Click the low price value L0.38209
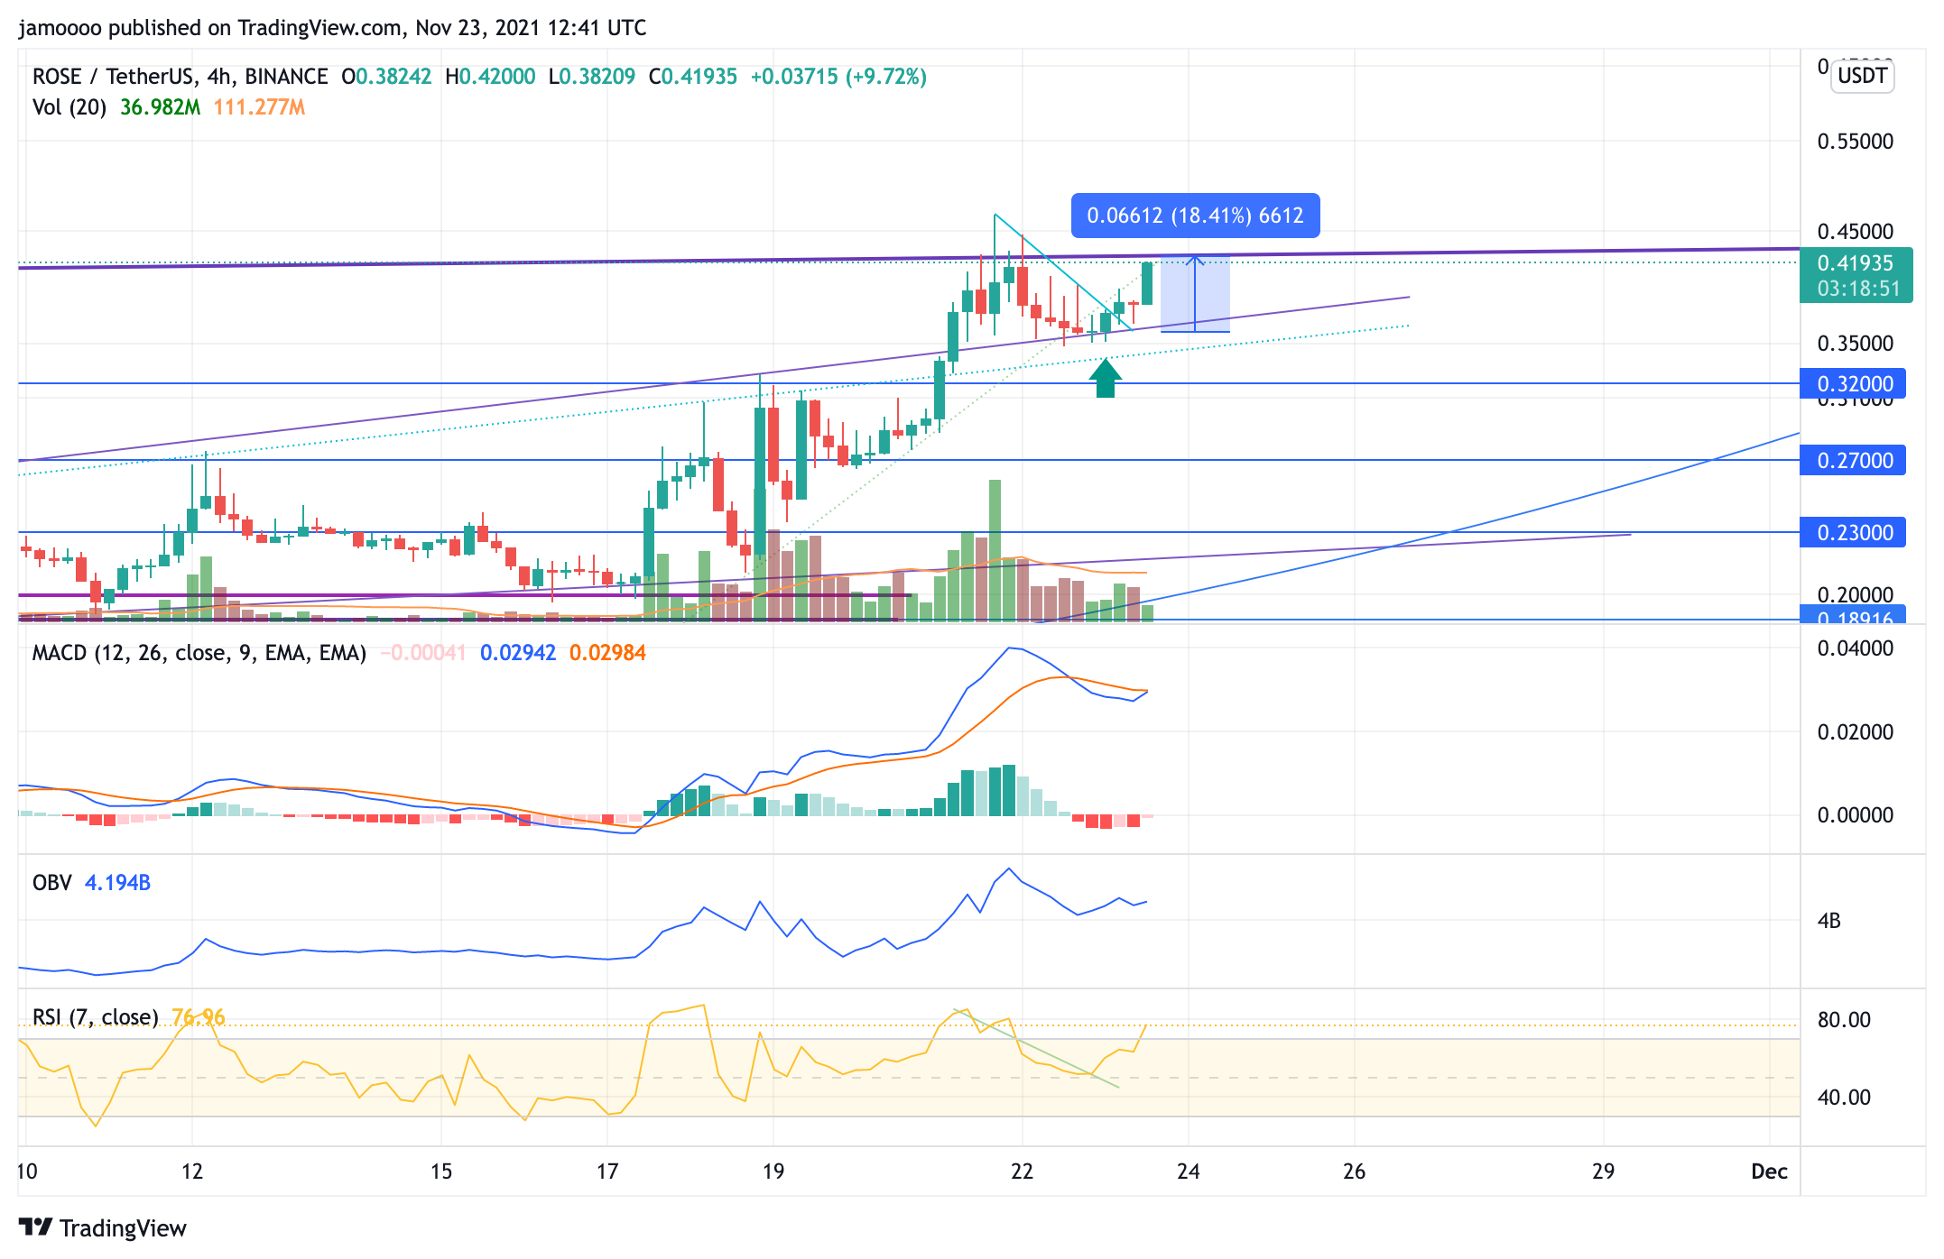 click(x=592, y=77)
